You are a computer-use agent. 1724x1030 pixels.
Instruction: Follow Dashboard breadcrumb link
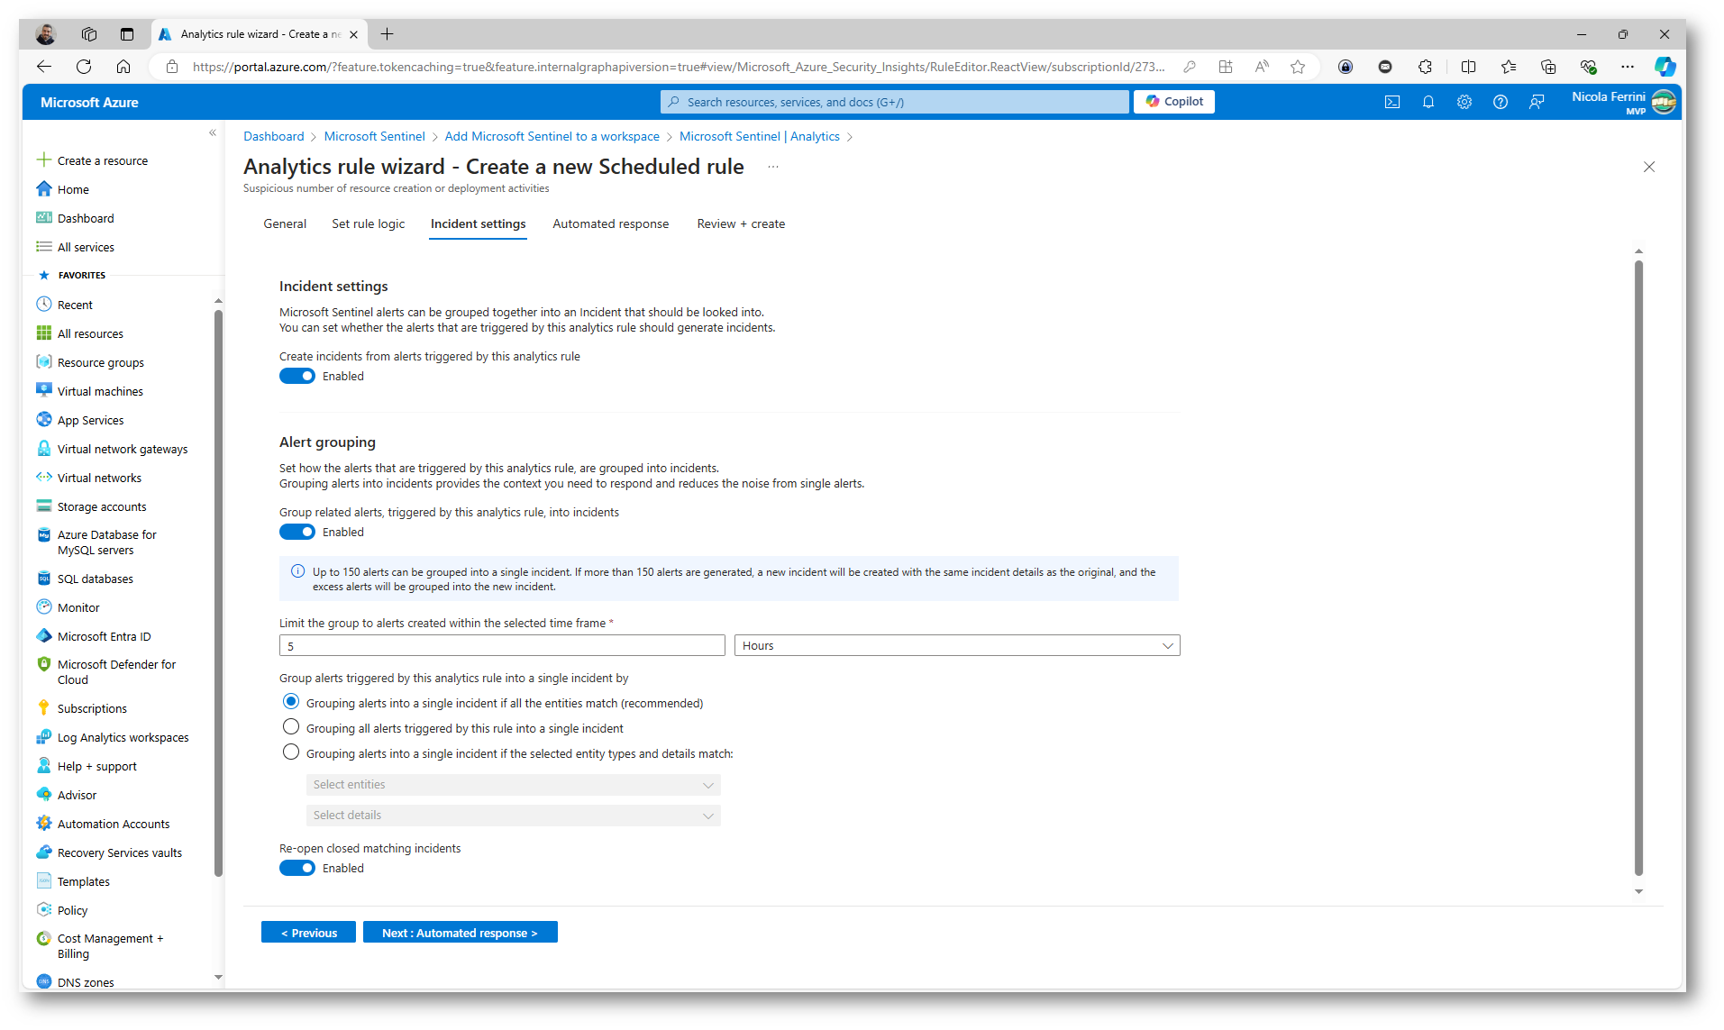(274, 136)
